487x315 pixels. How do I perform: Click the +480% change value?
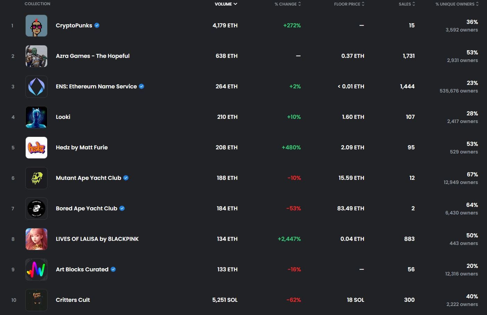tap(291, 147)
